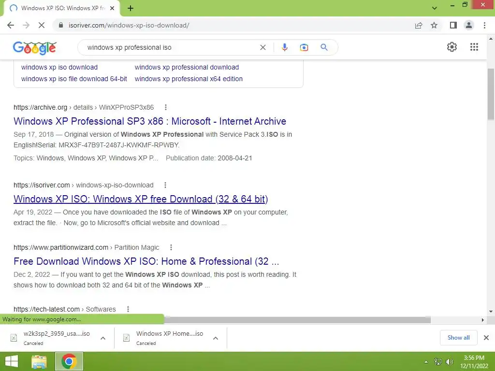
Task: Share this page from address bar
Action: click(419, 25)
